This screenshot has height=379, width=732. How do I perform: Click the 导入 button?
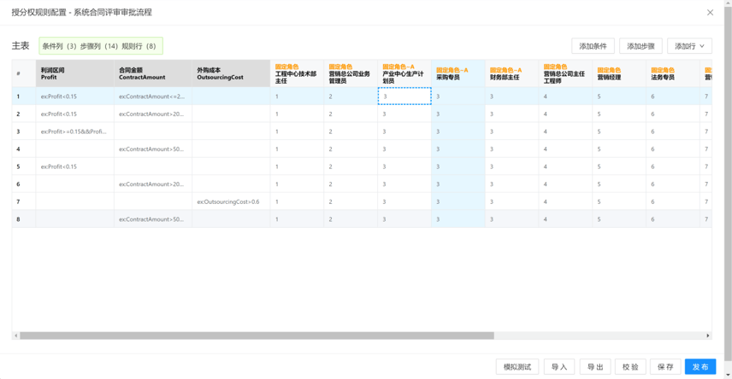(x=559, y=366)
